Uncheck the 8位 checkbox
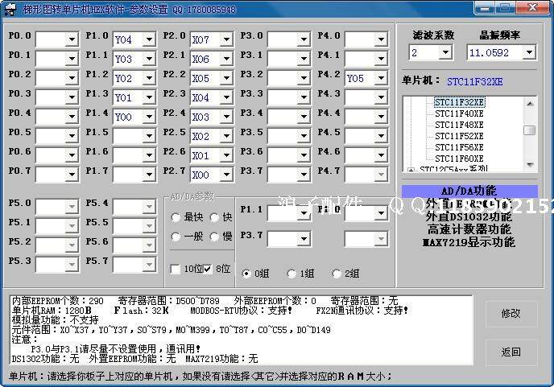The image size is (554, 387). click(x=208, y=269)
